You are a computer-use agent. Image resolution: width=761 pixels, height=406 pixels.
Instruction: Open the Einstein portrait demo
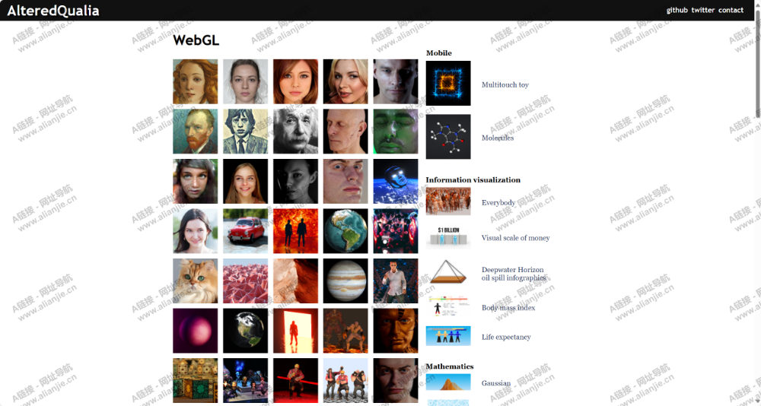click(x=295, y=132)
